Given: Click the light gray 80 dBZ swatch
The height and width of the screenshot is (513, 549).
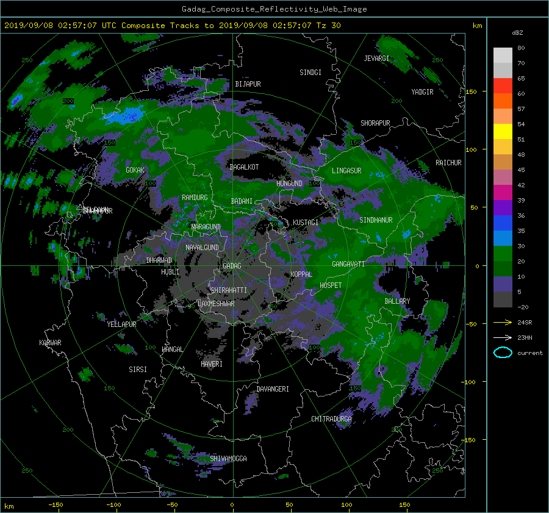Looking at the screenshot, I should (503, 55).
